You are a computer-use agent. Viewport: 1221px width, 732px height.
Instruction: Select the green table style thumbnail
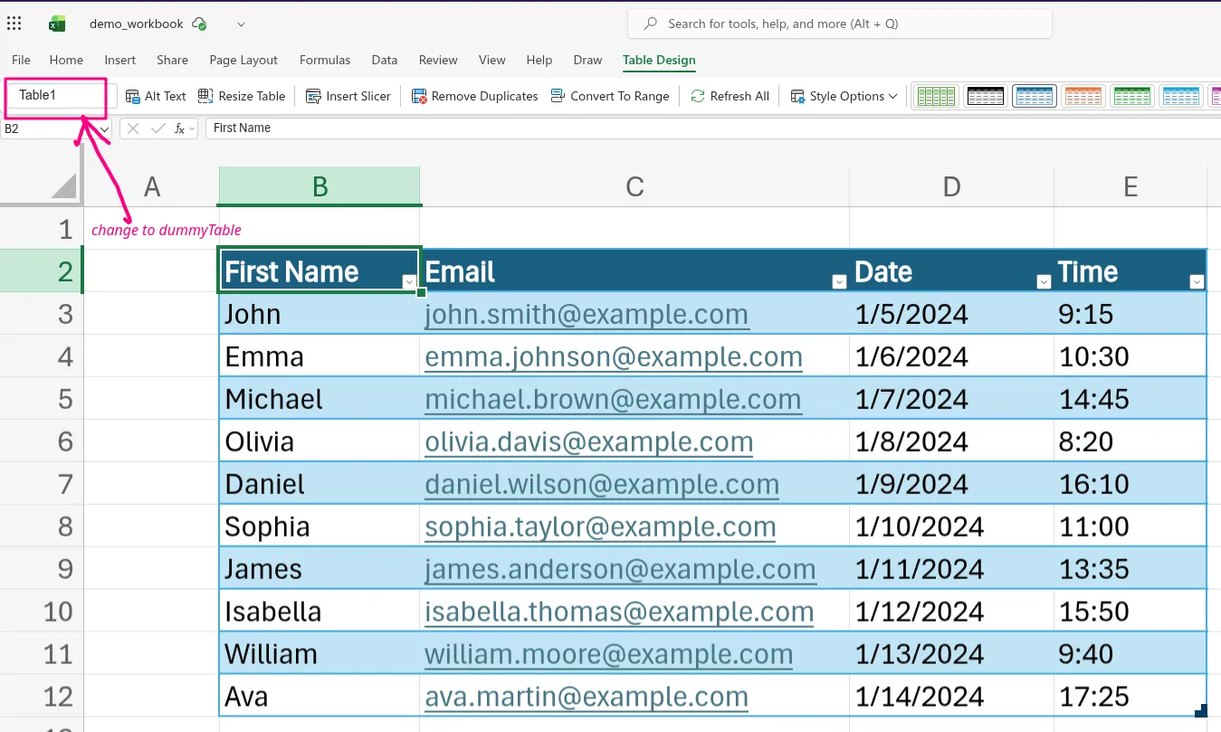coord(1132,95)
